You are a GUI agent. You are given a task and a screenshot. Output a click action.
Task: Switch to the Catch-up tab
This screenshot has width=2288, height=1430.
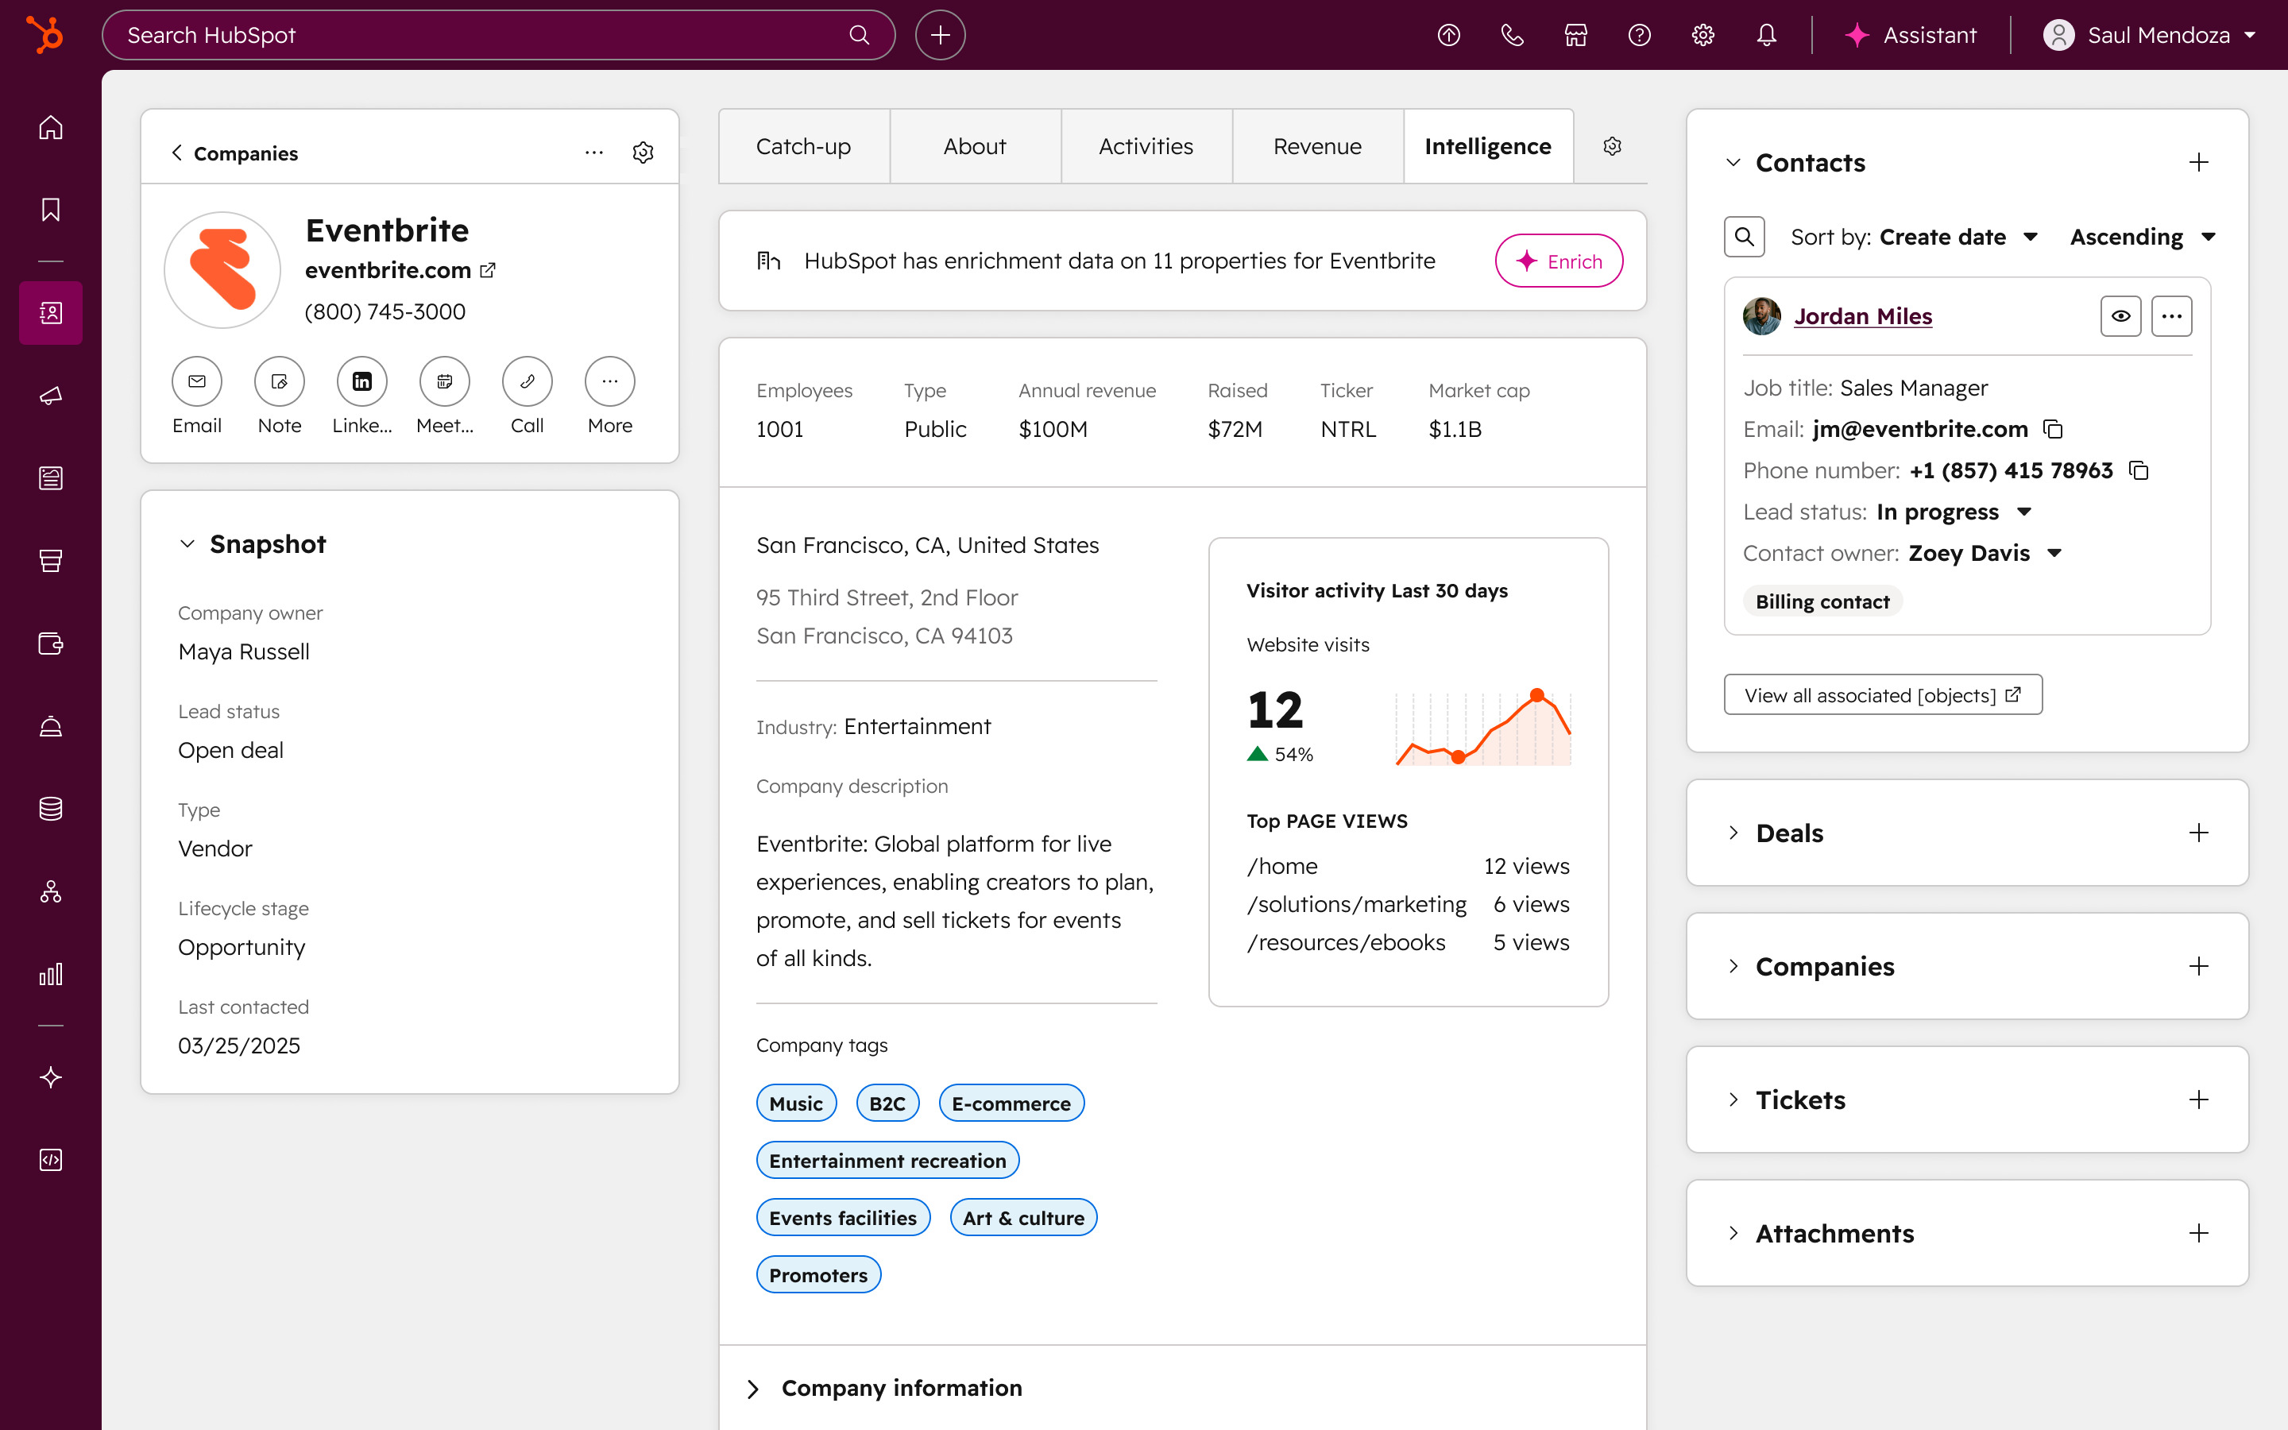coord(804,145)
